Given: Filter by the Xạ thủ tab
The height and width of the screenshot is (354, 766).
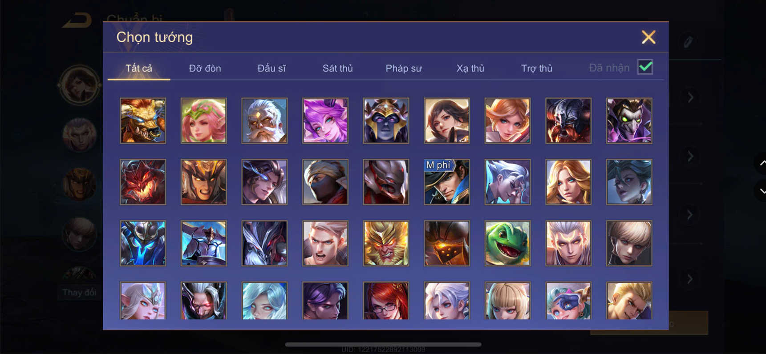Looking at the screenshot, I should (x=470, y=68).
